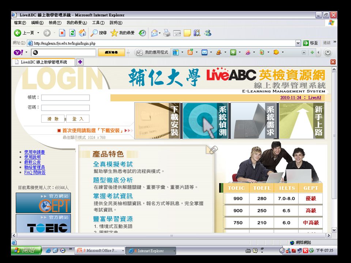The width and height of the screenshot is (351, 263).
Task: Open the Research books toolbar icon
Action: click(x=197, y=33)
